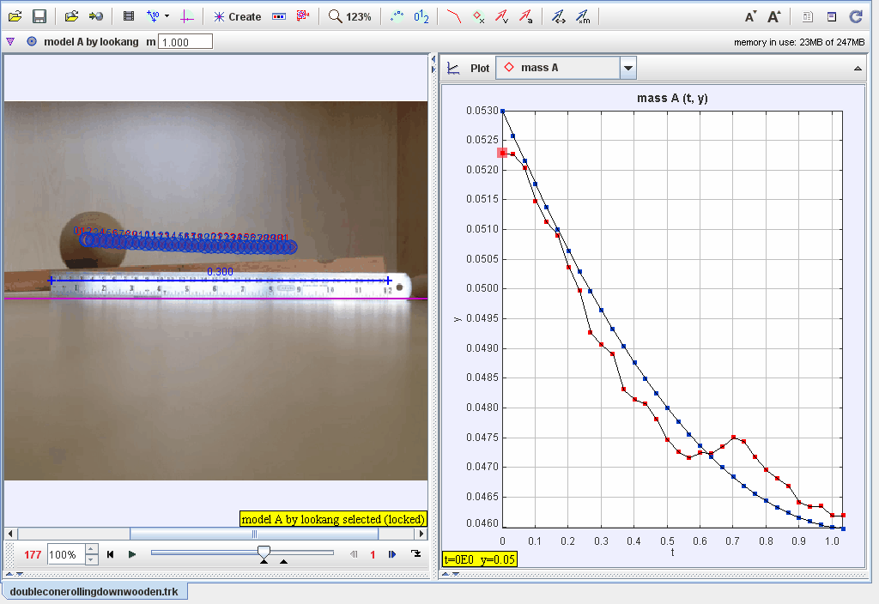Click the t axis label
This screenshot has height=604, width=879.
(x=672, y=553)
